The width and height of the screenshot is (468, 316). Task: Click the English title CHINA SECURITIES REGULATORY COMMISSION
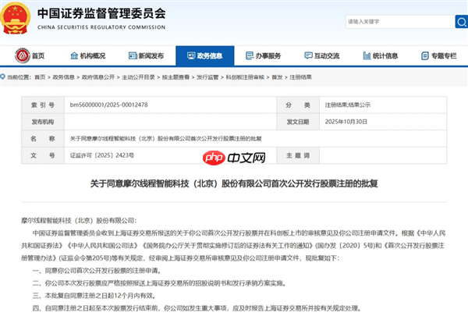[x=101, y=27]
